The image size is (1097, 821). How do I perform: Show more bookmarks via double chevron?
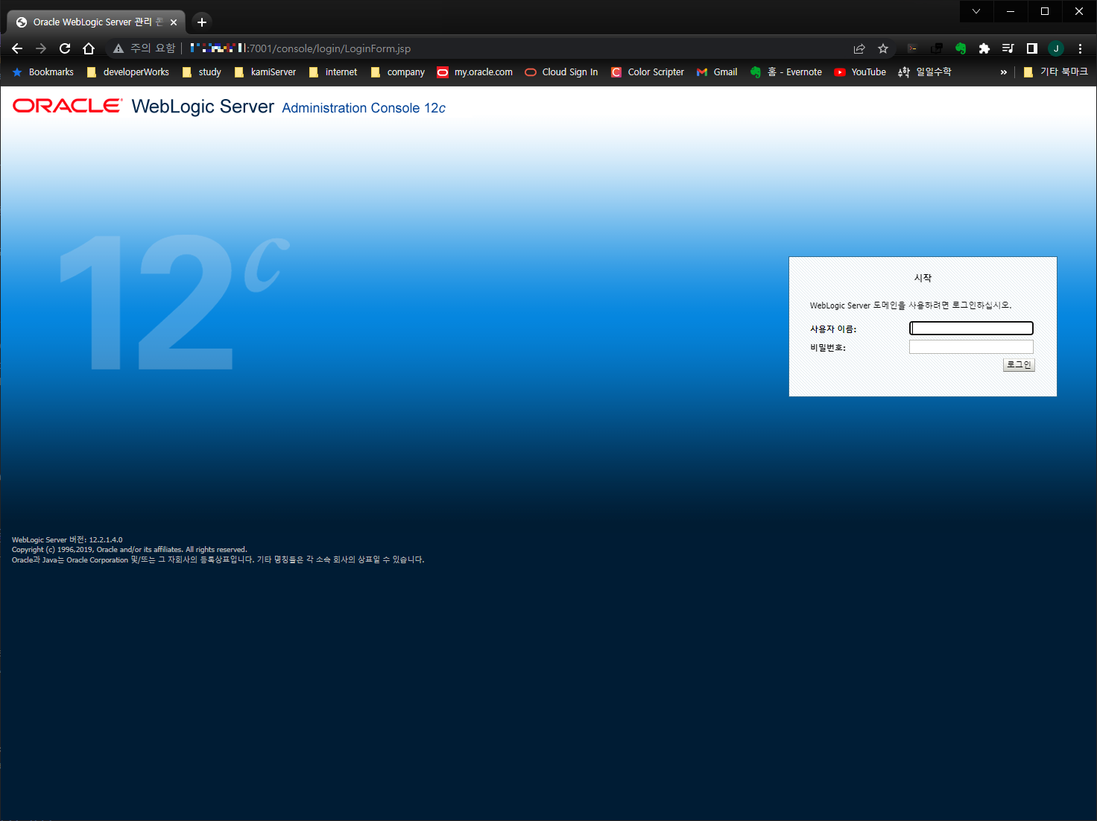pyautogui.click(x=1004, y=72)
